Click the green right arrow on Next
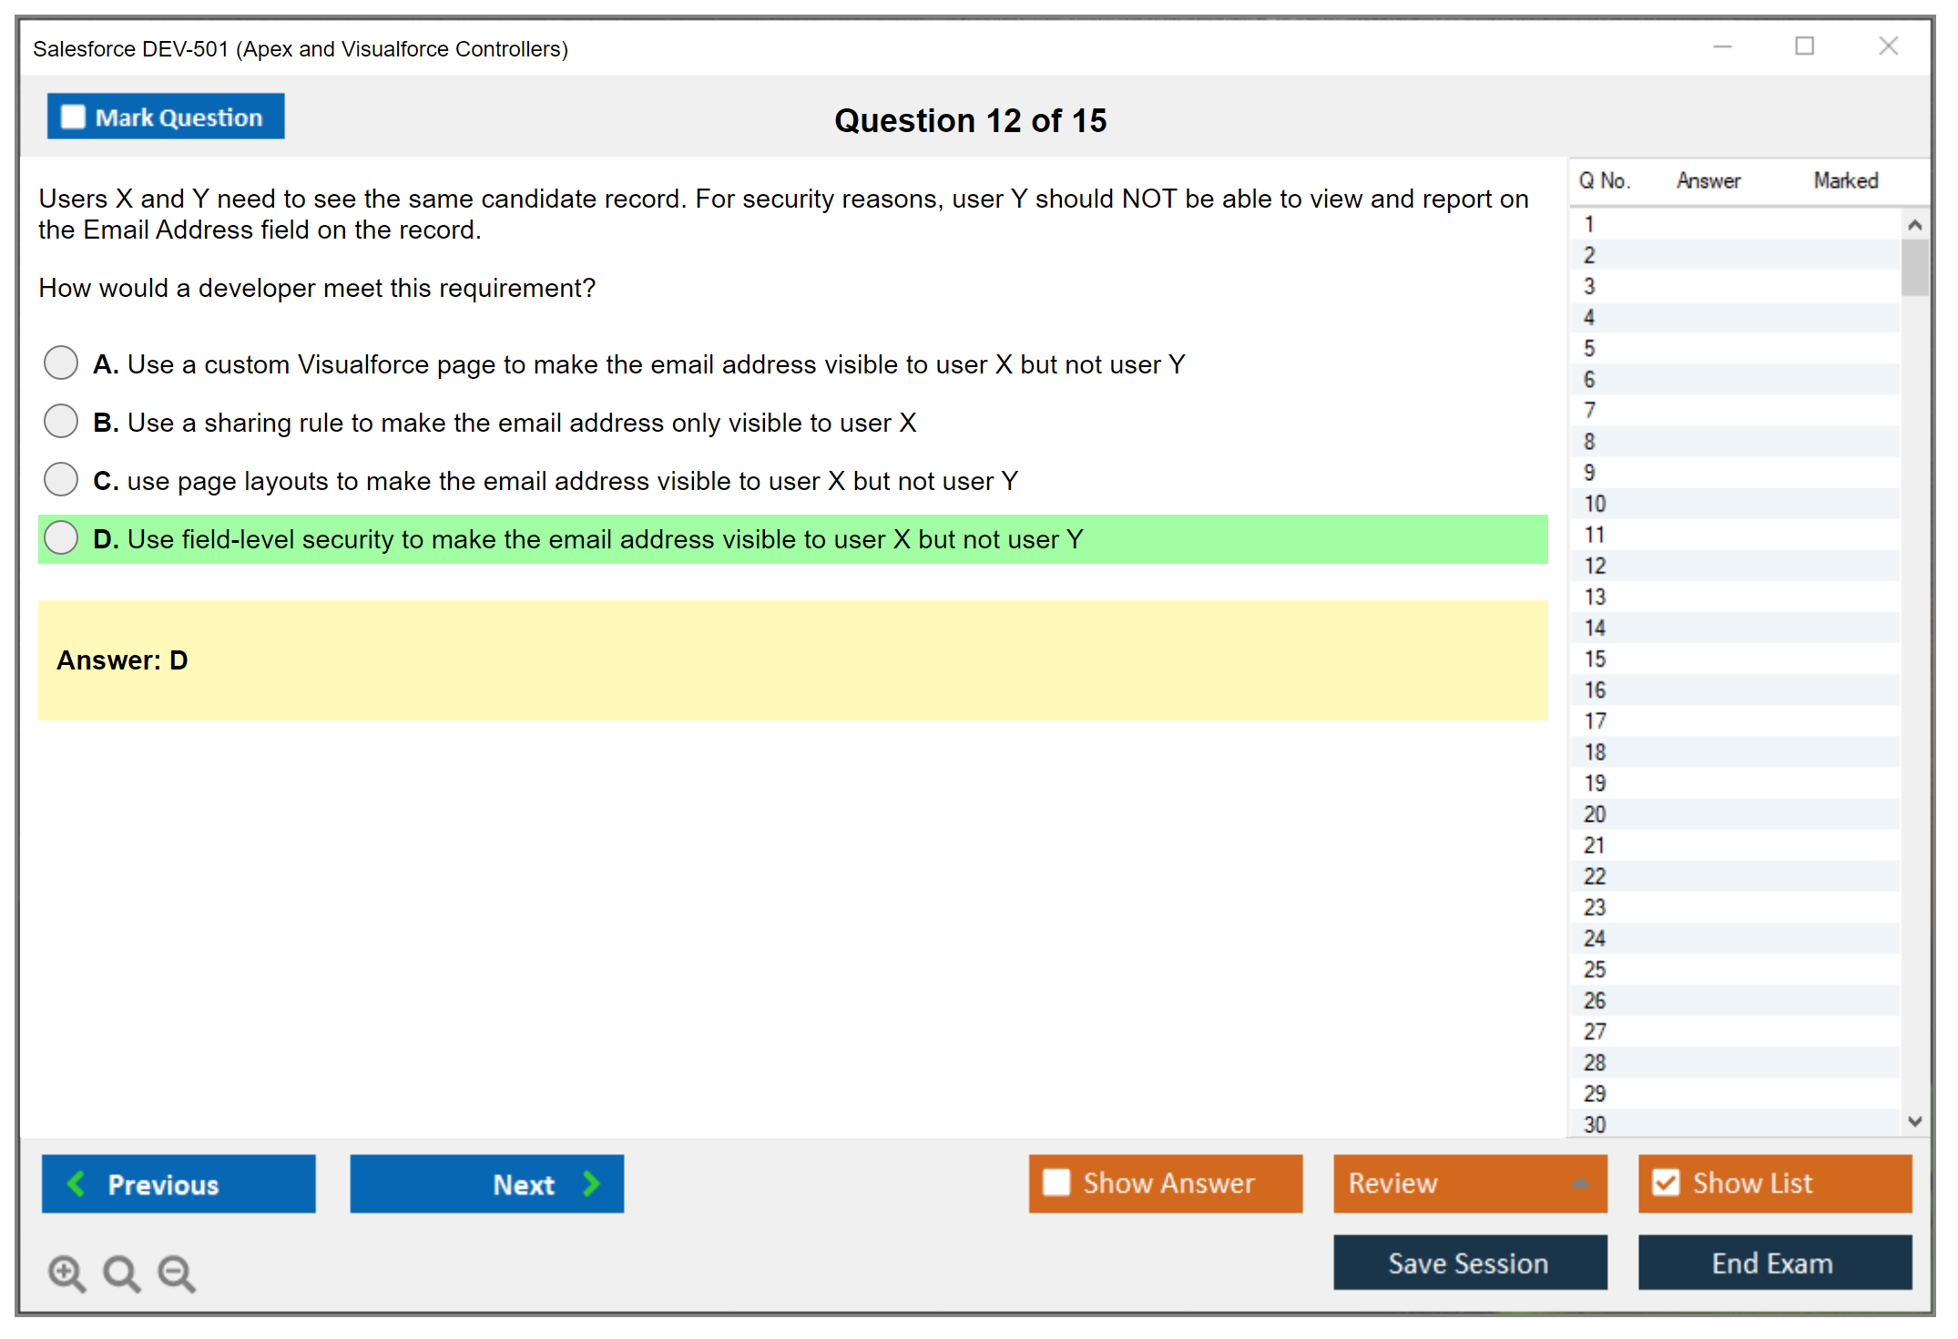Viewport: 1958px width, 1339px height. [591, 1183]
